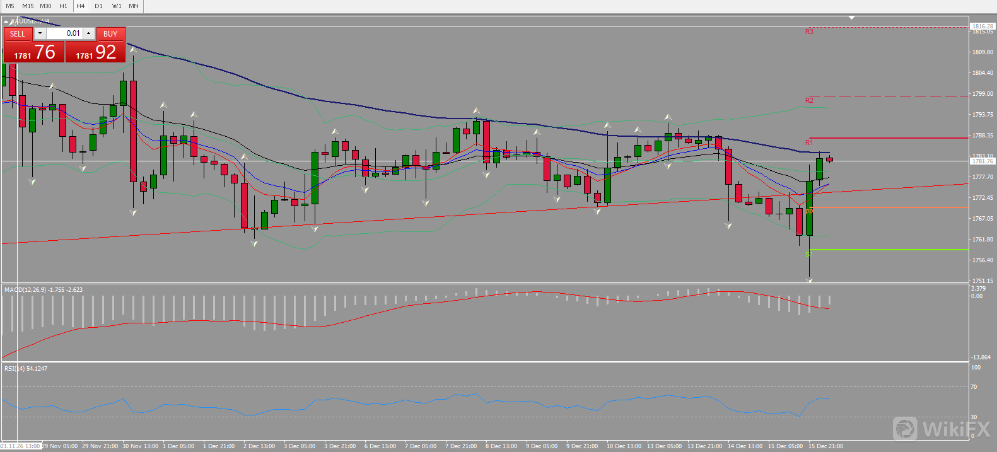Click the red SELL button
The image size is (997, 452).
[18, 34]
